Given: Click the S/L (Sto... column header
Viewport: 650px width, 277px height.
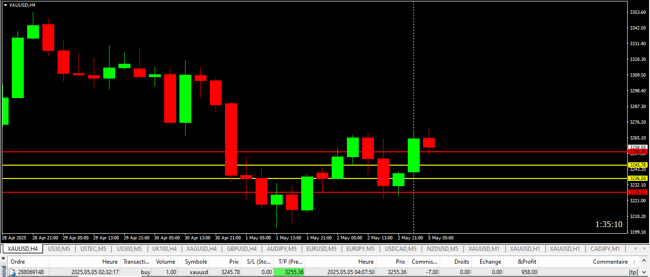Looking at the screenshot, I should (257, 262).
